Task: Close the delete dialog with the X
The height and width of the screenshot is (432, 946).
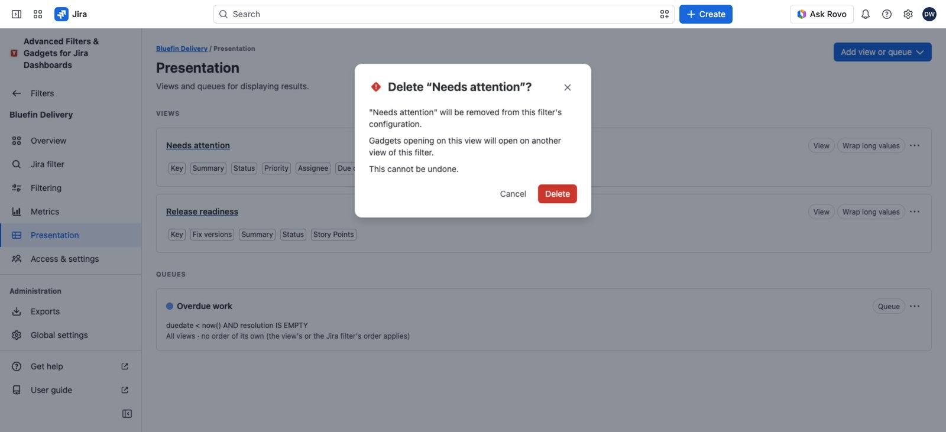Action: pyautogui.click(x=568, y=87)
